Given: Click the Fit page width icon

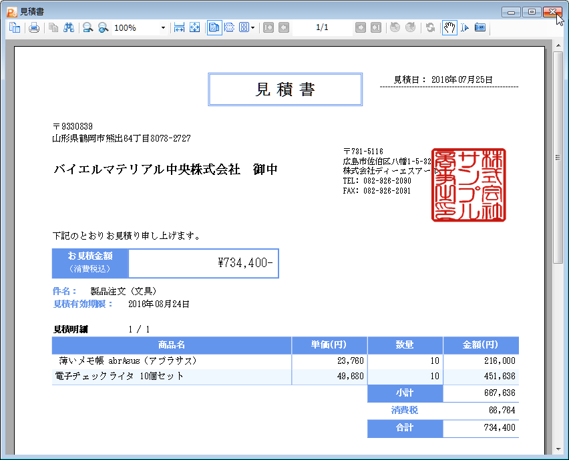Looking at the screenshot, I should 179,28.
